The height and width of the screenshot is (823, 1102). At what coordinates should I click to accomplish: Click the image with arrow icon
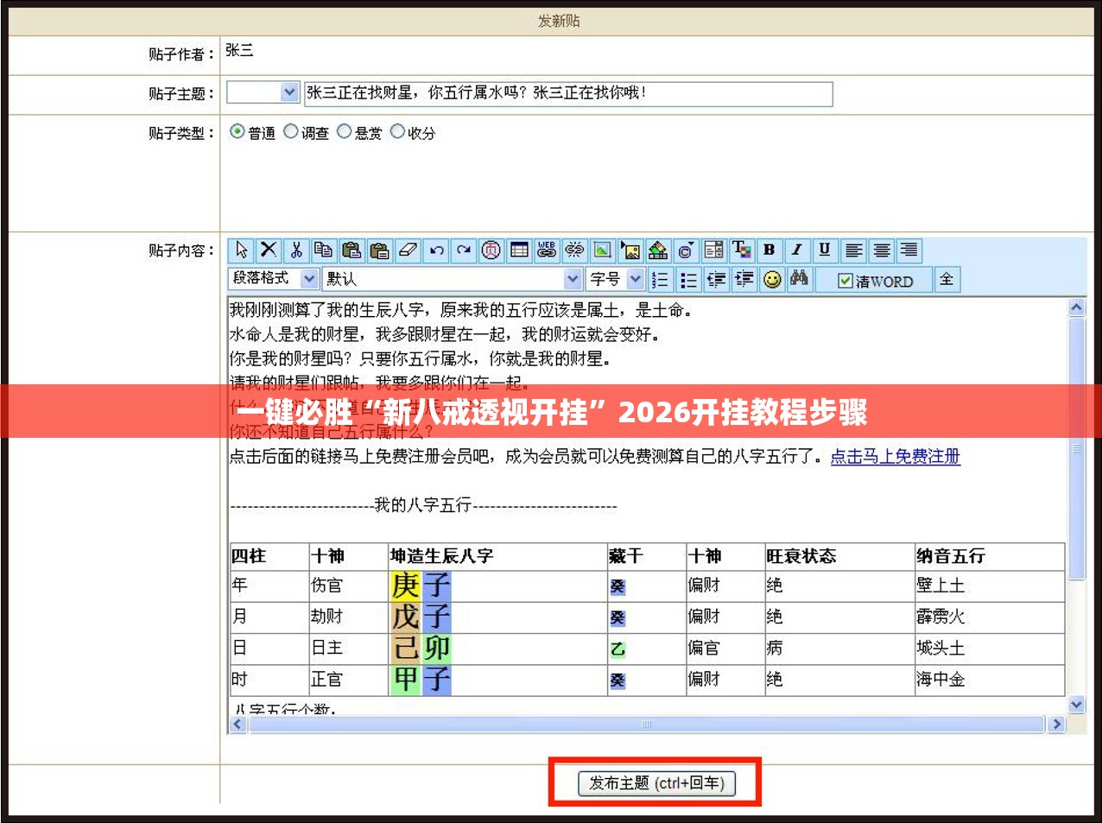(x=630, y=250)
